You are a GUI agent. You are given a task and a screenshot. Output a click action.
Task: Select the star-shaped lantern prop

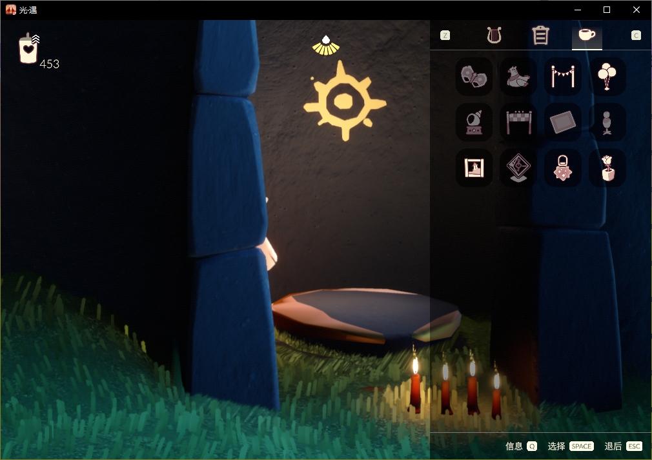coord(563,168)
